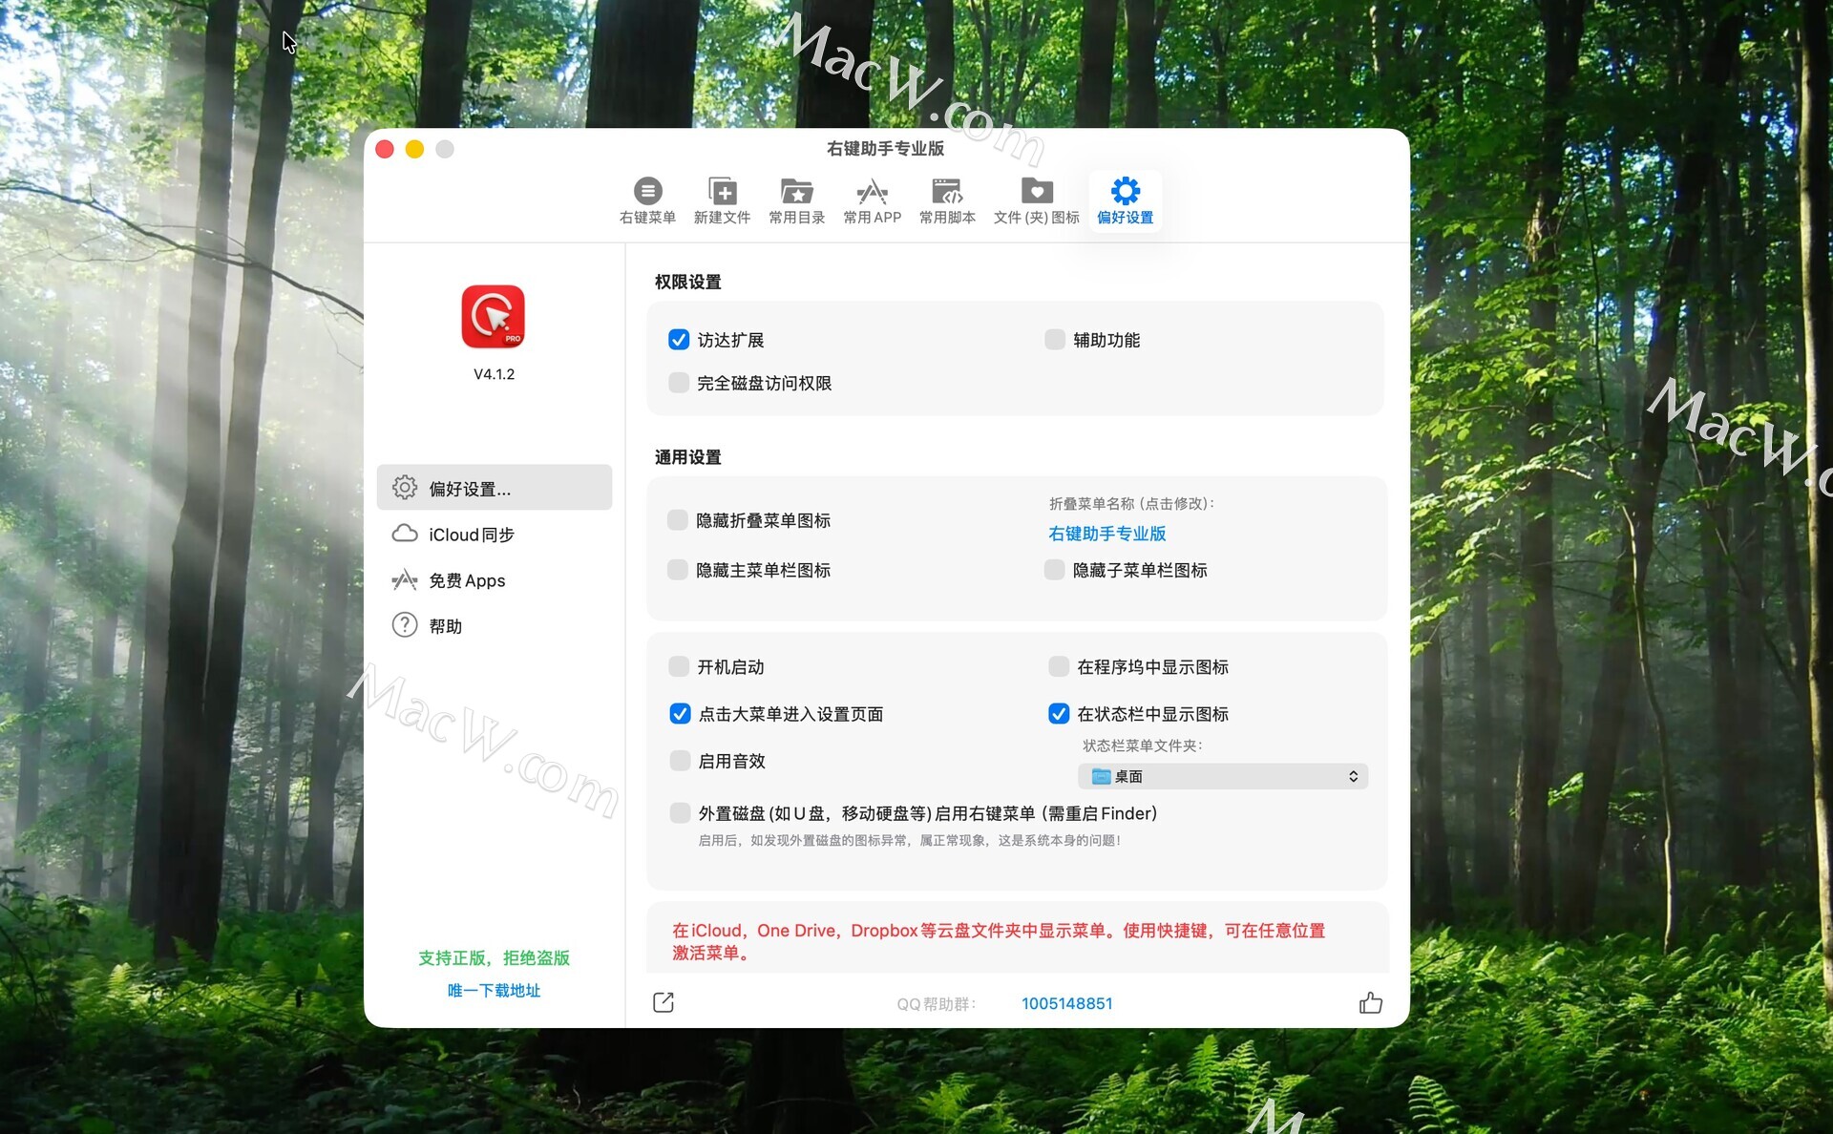The height and width of the screenshot is (1134, 1833).
Task: Toggle 在状态栏中显示图标 checkbox
Action: (1059, 714)
